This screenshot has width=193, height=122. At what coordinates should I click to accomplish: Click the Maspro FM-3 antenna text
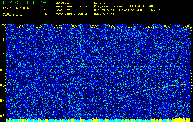[104, 14]
